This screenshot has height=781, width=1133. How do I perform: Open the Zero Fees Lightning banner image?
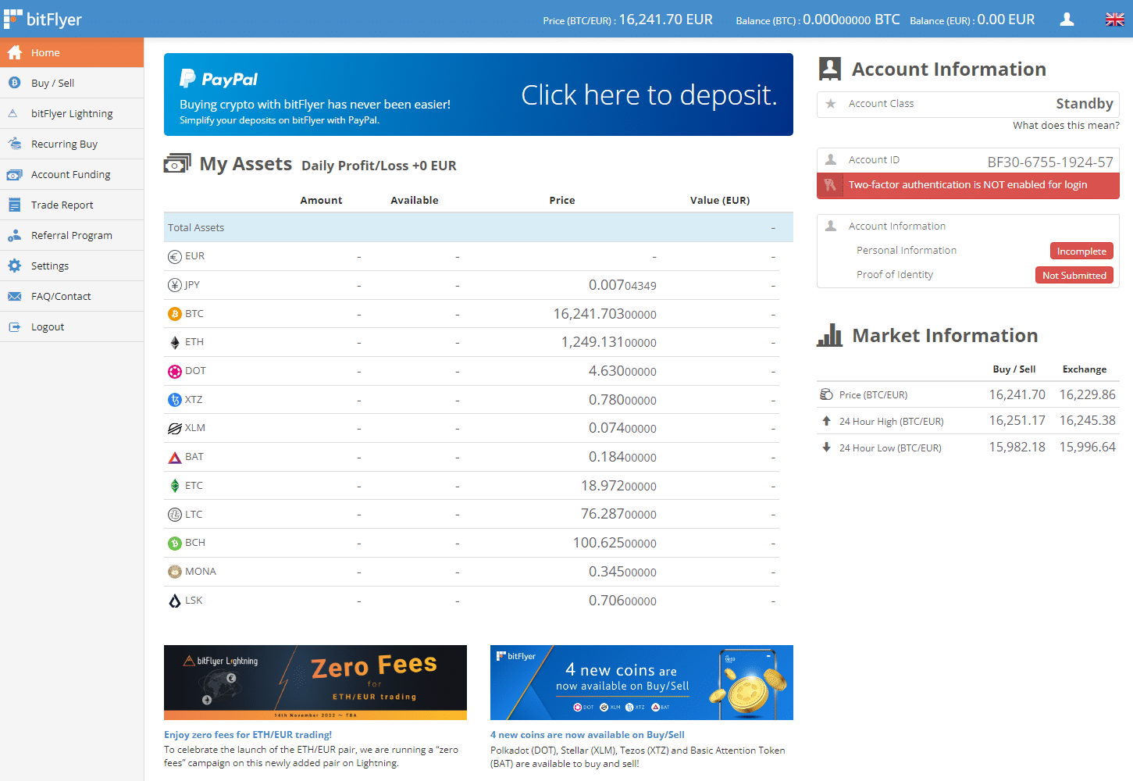coord(315,683)
